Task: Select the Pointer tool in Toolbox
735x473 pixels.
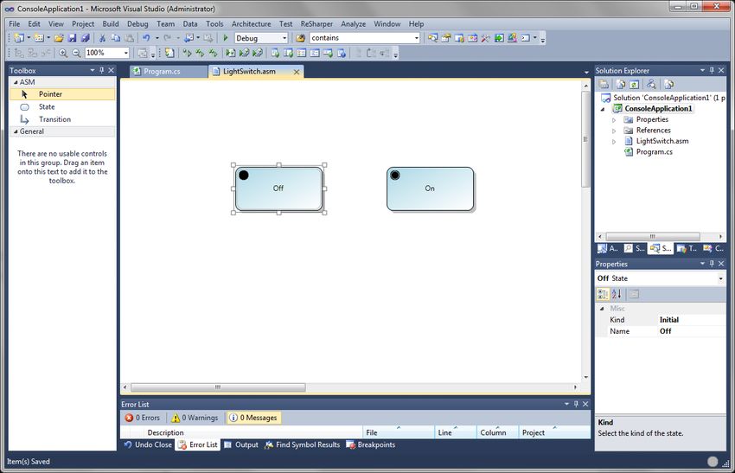Action: coord(62,94)
